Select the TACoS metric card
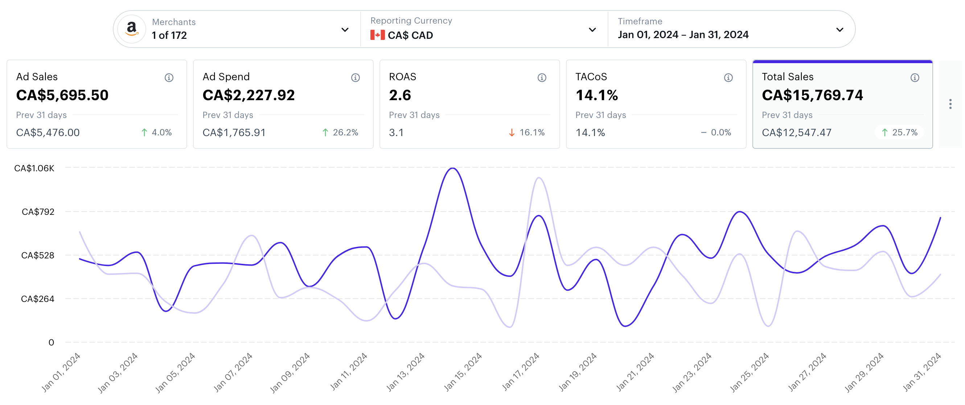 click(x=656, y=104)
